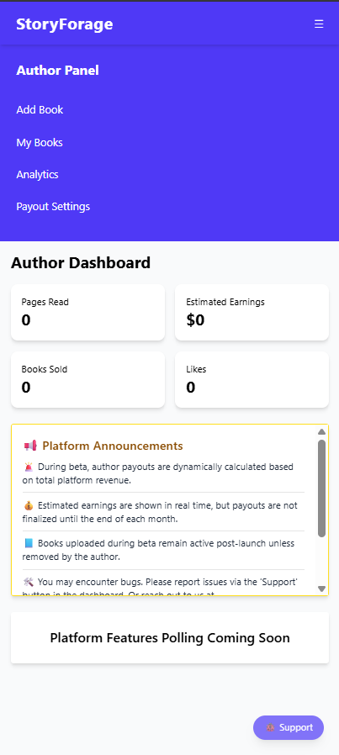This screenshot has height=755, width=339.
Task: Select the Estimated Earnings card
Action: coord(252,313)
